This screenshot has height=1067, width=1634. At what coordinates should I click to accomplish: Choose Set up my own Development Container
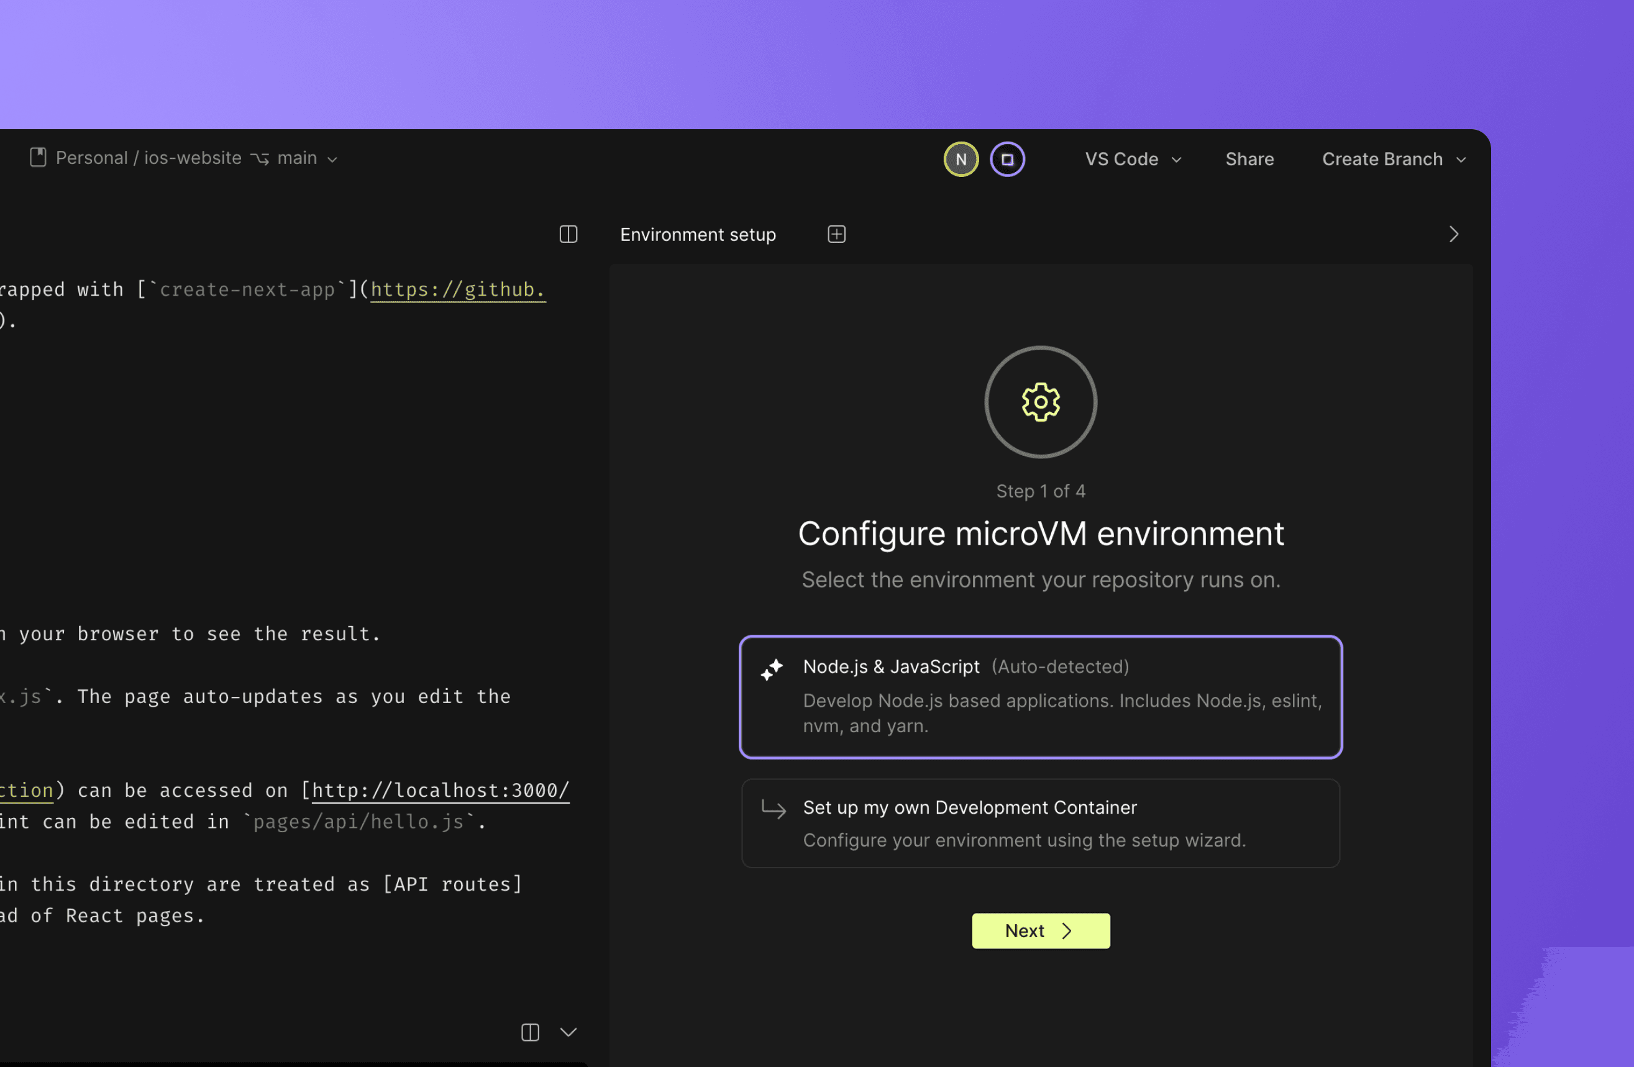click(1040, 823)
